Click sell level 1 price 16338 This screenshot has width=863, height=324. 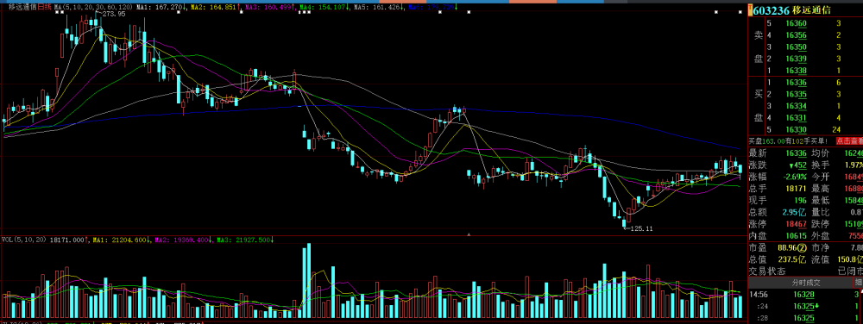[x=797, y=71]
